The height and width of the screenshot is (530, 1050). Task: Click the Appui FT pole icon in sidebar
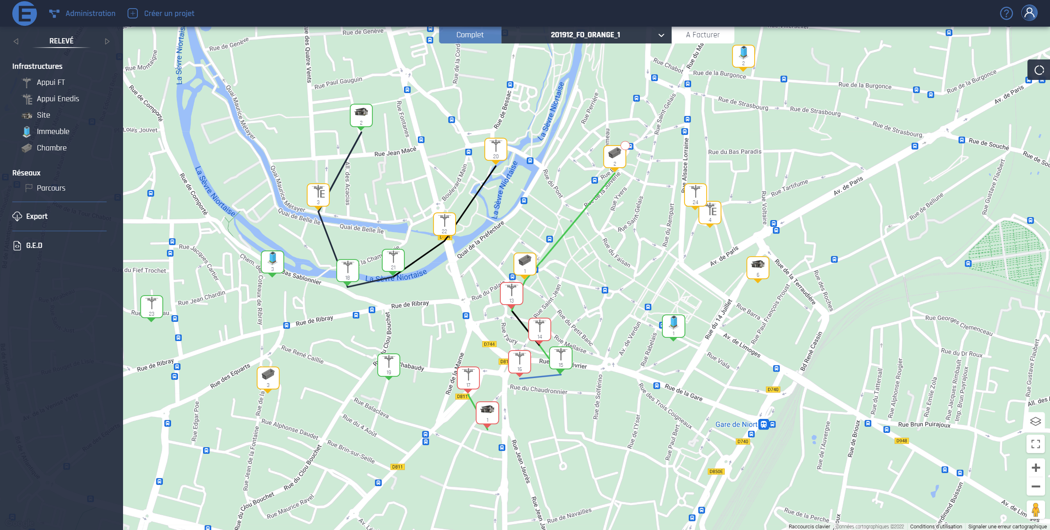[27, 82]
